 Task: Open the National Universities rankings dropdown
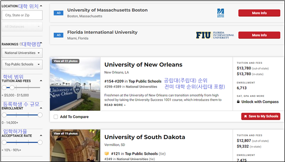pyautogui.click(x=22, y=53)
